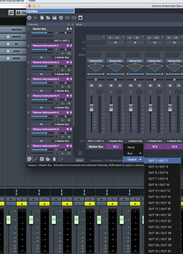Open the Master Bus OUT 1 / OUT 2 output selector in the channel list

[x=62, y=41]
